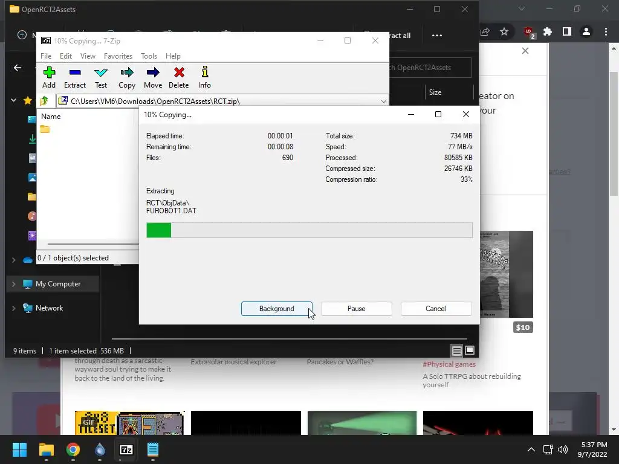
Task: Click the Add icon in 7-Zip toolbar
Action: [x=49, y=77]
